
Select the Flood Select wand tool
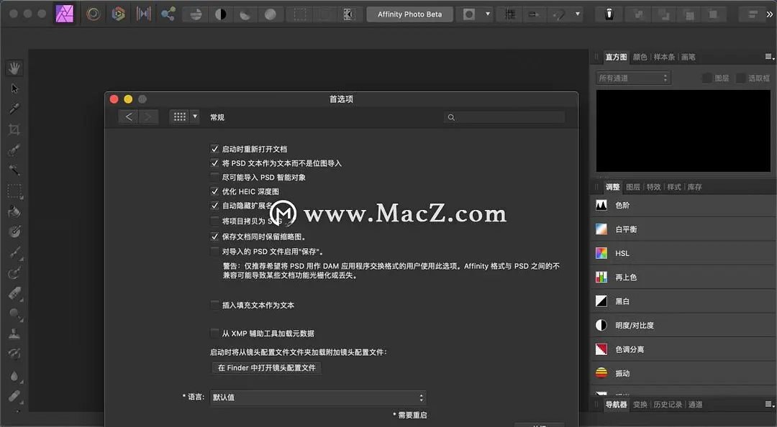pos(14,170)
